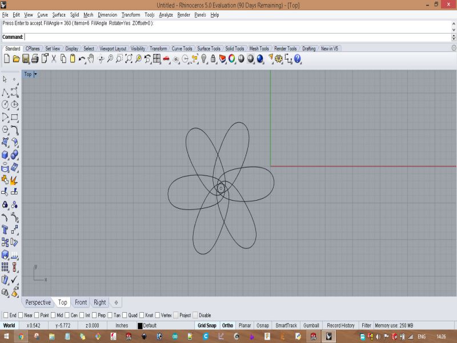Screen dimensions: 457x343
Task: Enable the Cen osnap checkbox
Action: click(x=67, y=315)
